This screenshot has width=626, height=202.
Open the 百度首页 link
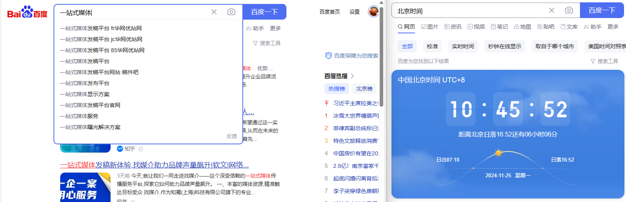click(x=330, y=12)
